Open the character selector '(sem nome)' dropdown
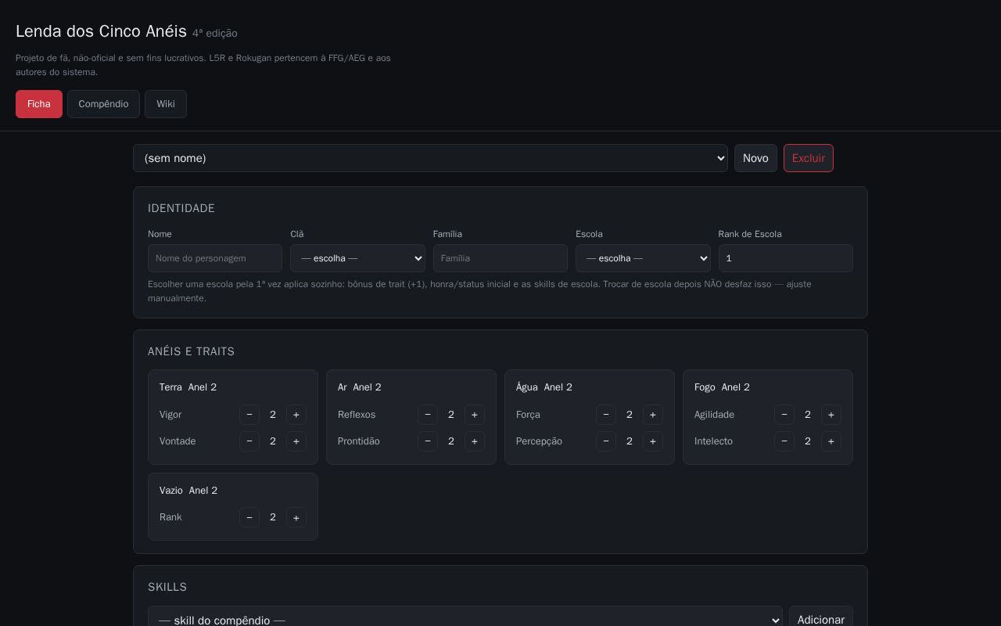This screenshot has height=626, width=1001. (430, 158)
